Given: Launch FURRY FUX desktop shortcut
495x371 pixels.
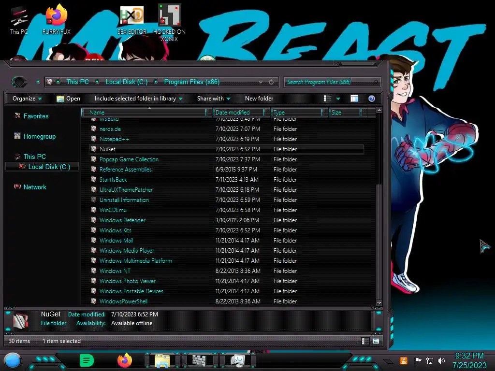Looking at the screenshot, I should coord(57,19).
